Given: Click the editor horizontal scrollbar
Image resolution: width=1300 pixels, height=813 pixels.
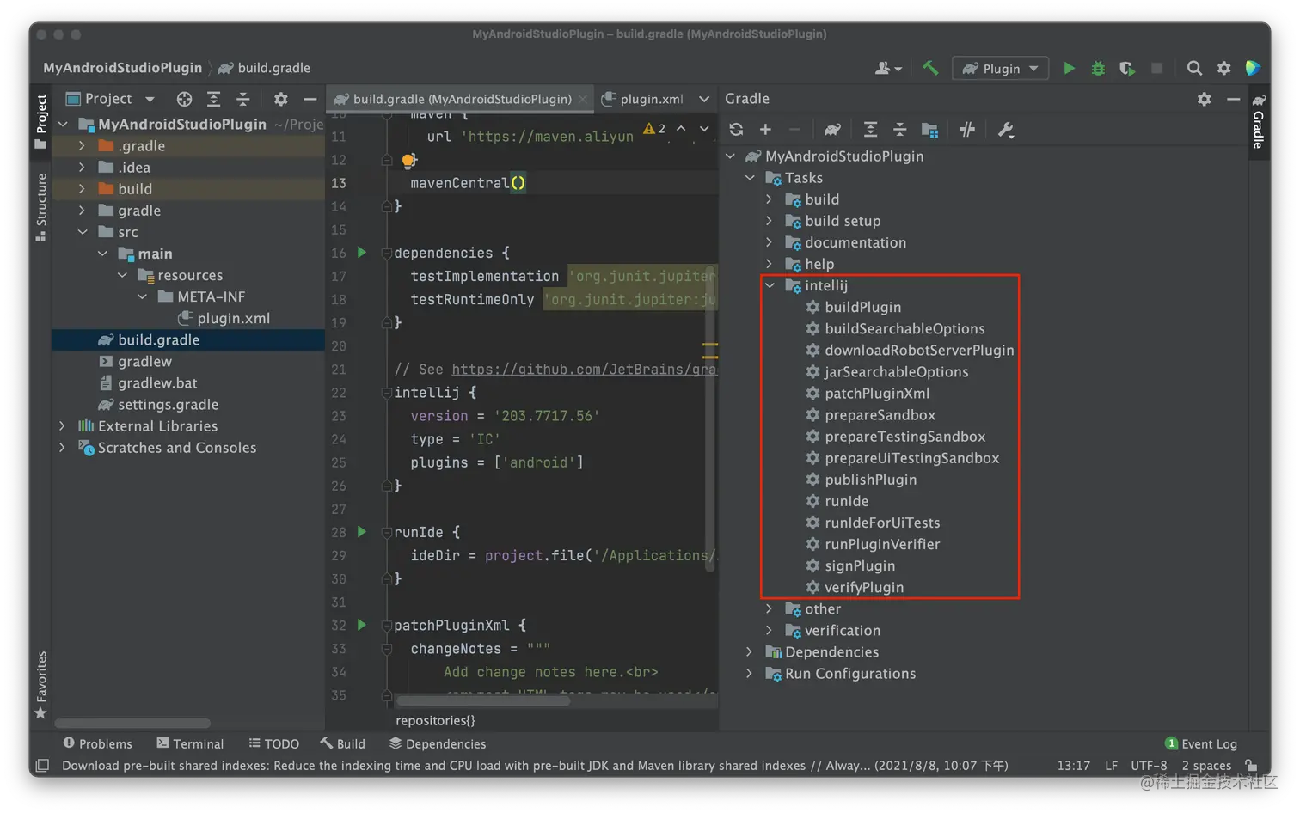Looking at the screenshot, I should 482,701.
